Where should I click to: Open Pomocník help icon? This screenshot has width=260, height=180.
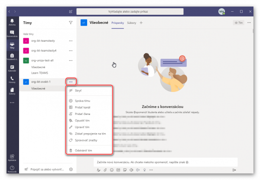pyautogui.click(x=12, y=169)
